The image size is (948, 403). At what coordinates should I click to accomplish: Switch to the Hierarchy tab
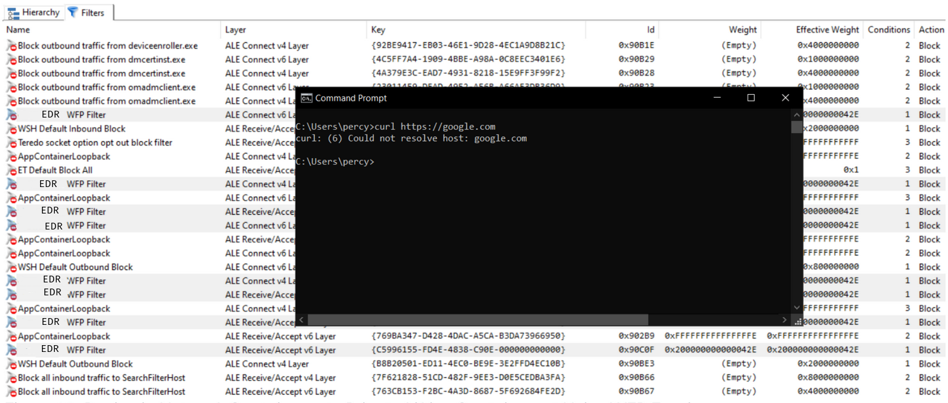point(33,12)
